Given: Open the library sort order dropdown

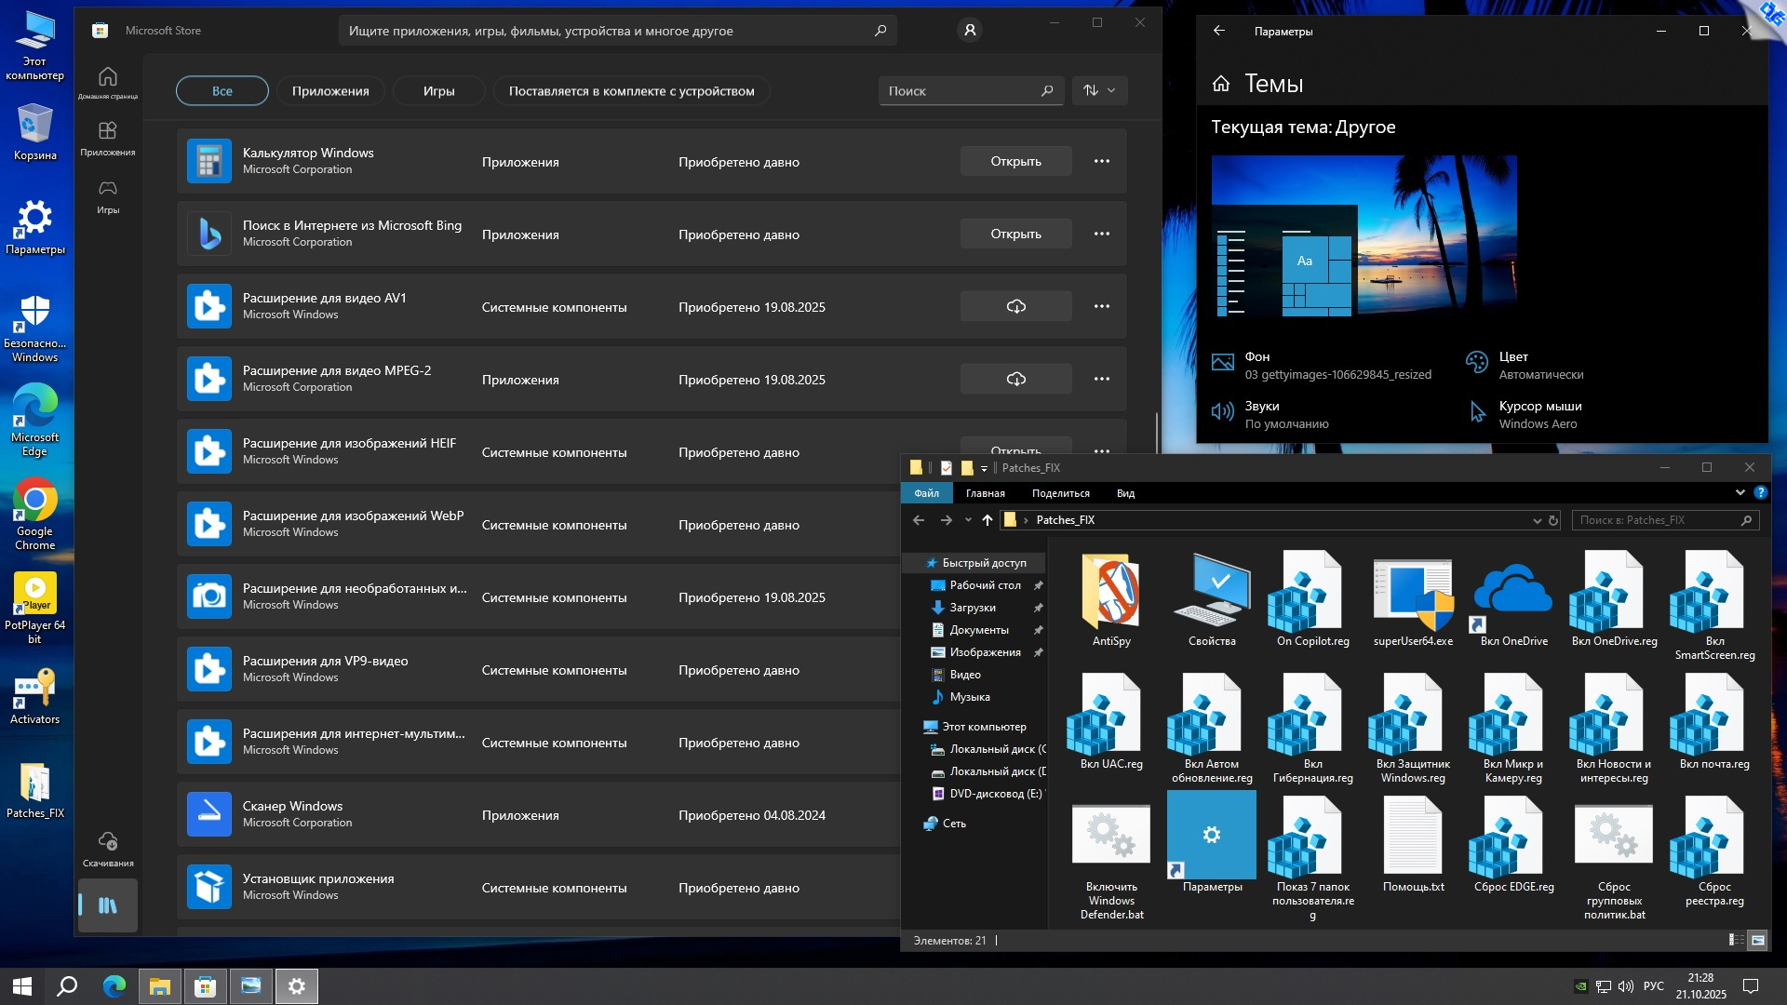Looking at the screenshot, I should pyautogui.click(x=1099, y=90).
